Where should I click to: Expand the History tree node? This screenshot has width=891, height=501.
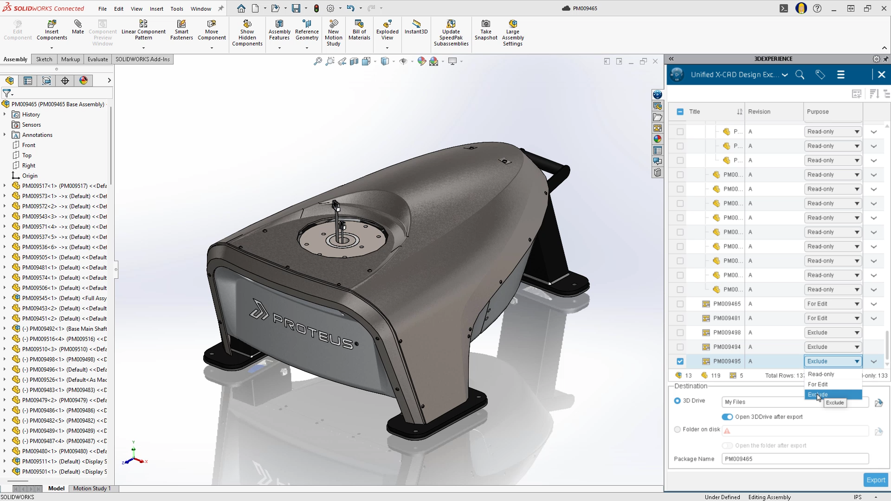coord(5,115)
